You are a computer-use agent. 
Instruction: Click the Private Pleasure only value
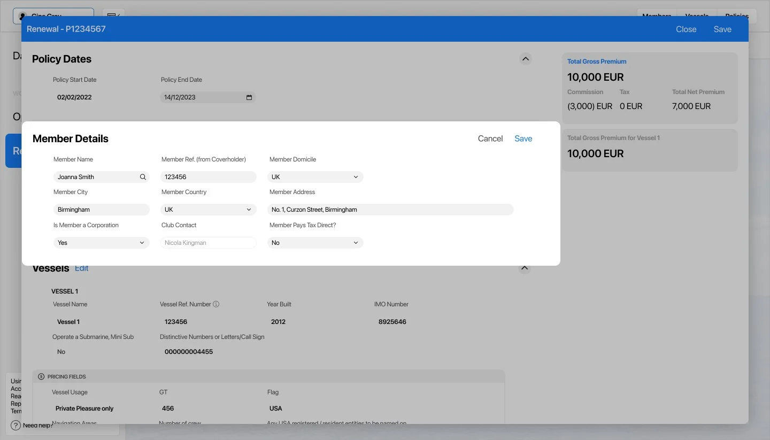84,408
